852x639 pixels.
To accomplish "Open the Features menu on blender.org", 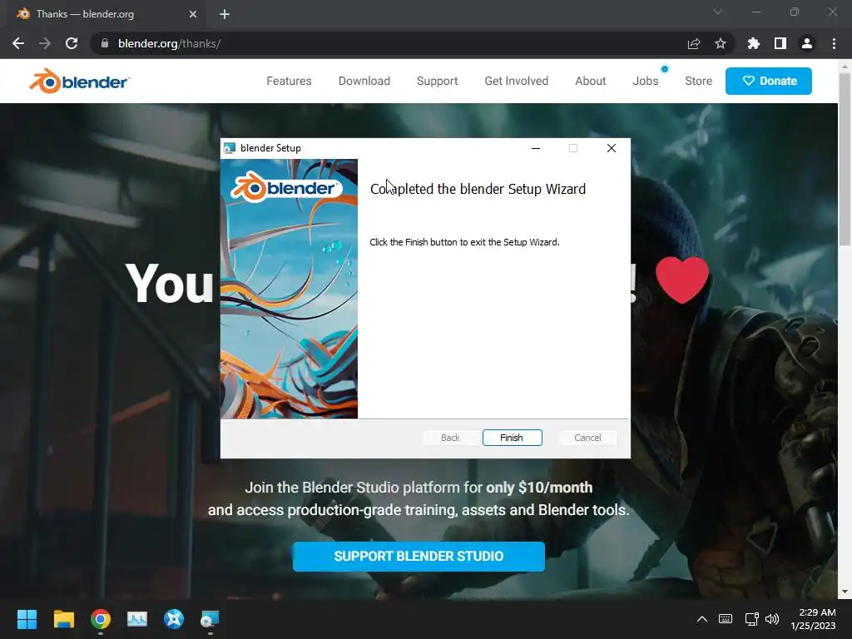I will point(289,81).
